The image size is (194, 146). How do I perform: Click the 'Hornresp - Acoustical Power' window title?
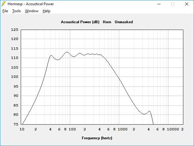[x=31, y=4]
